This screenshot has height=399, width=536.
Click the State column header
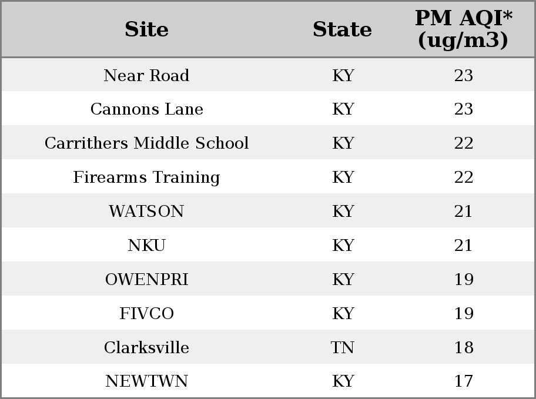[342, 29]
